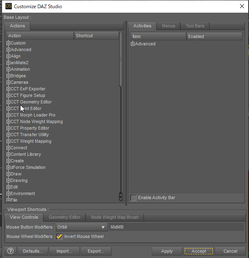249x258 pixels.
Task: Expand the Custom action group
Action: pyautogui.click(x=8, y=43)
